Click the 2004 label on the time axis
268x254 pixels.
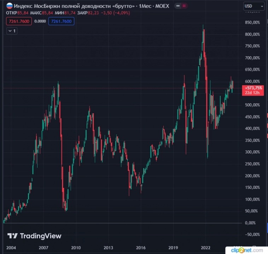tap(11, 248)
